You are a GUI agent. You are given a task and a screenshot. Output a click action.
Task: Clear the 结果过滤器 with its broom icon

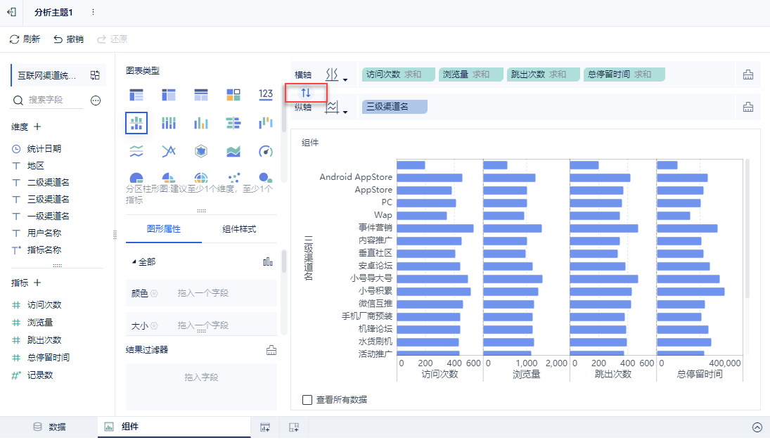click(271, 350)
